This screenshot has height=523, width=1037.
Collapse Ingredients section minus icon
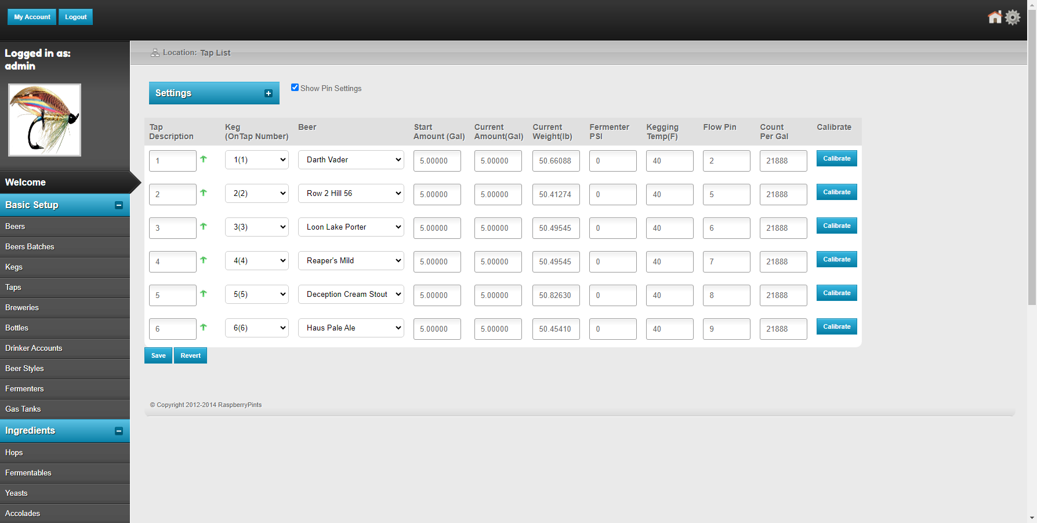(119, 431)
